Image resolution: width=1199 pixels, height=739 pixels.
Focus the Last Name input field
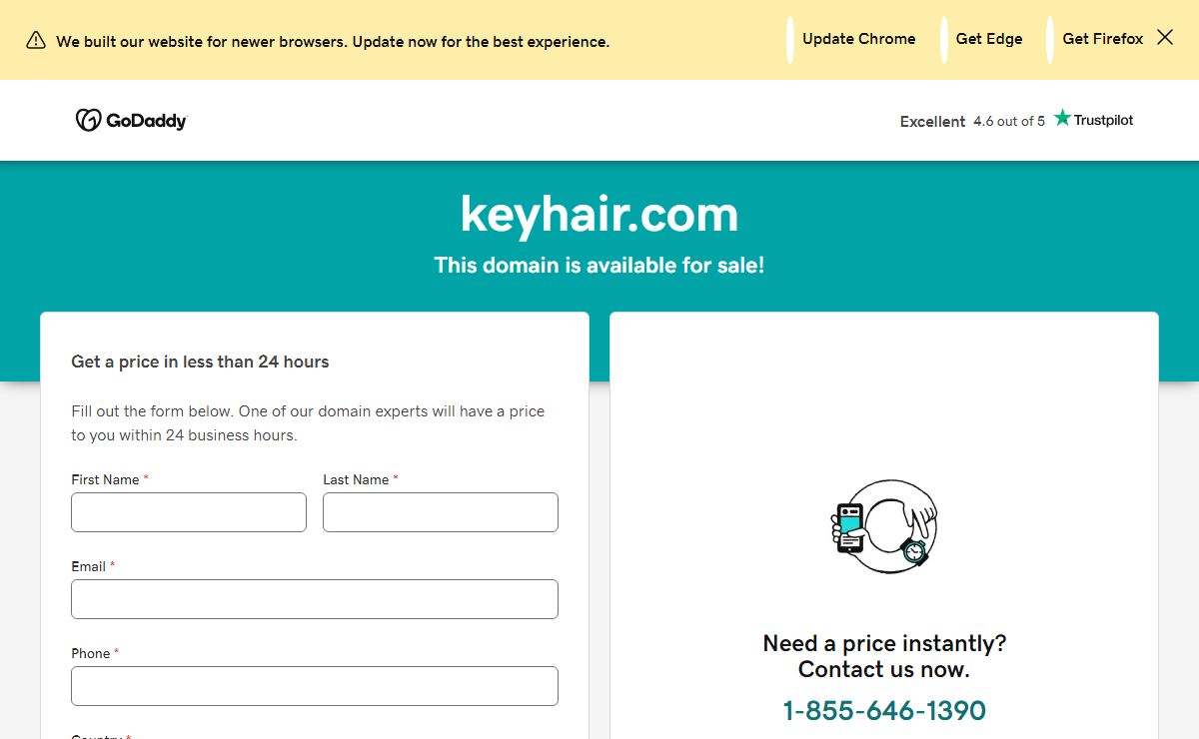coord(441,512)
